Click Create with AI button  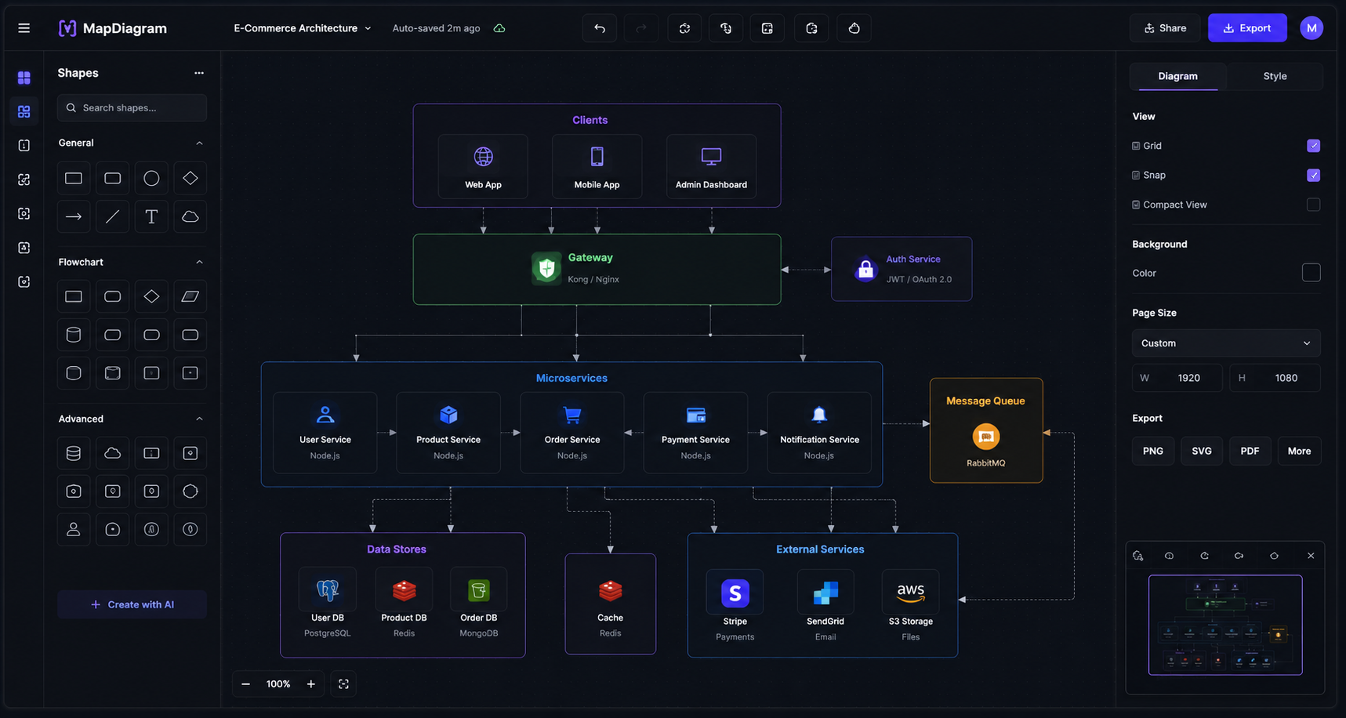coord(132,604)
